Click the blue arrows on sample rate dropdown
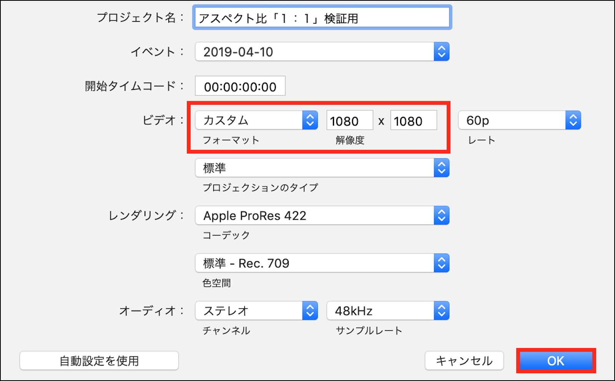Viewport: 615px width, 381px height. pyautogui.click(x=442, y=311)
